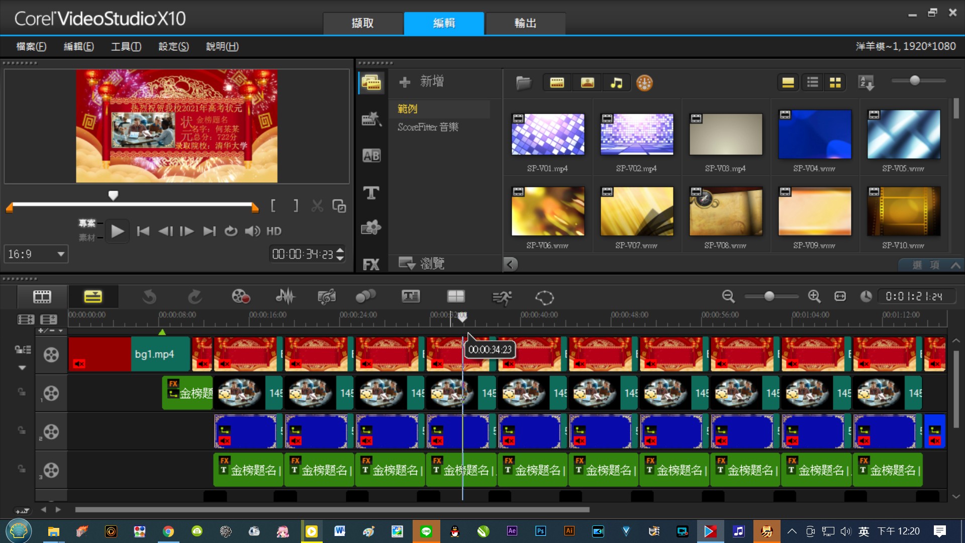
Task: Adjust the timeline zoom slider
Action: 769,297
